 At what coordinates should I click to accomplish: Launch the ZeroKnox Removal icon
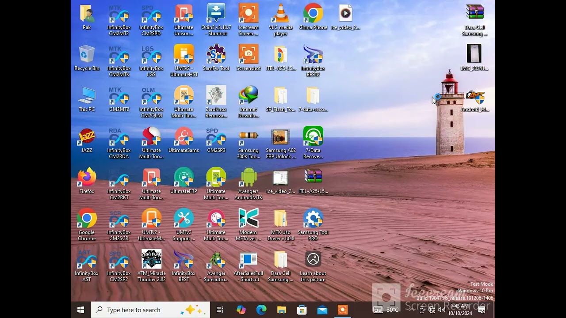(x=216, y=95)
